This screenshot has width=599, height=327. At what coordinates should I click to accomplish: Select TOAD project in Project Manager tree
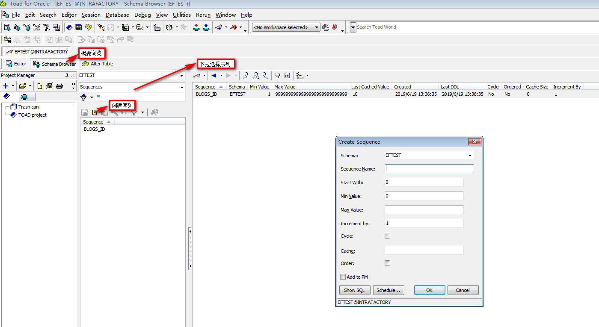coord(32,115)
